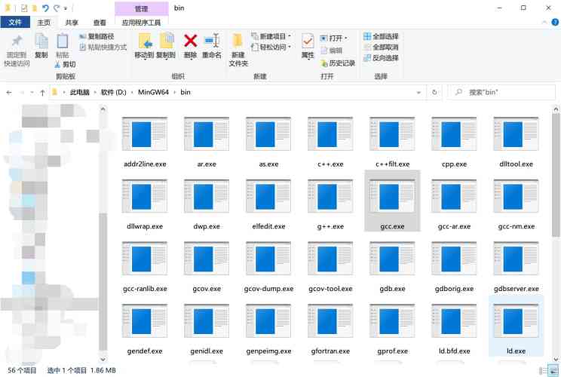
Task: Click the 复制到 folder icon
Action: click(167, 41)
